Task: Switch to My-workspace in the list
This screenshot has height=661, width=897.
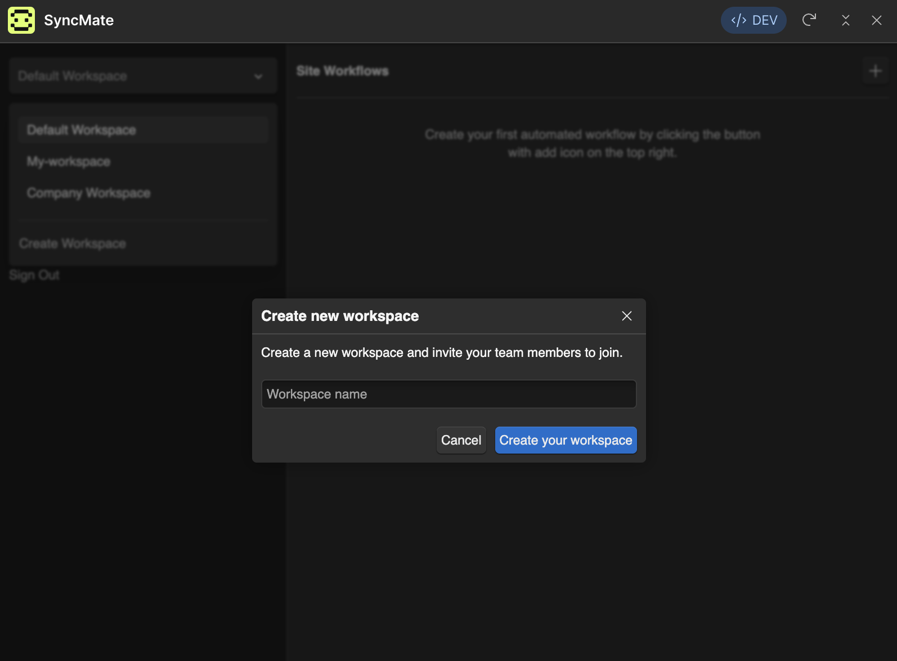Action: (x=69, y=162)
